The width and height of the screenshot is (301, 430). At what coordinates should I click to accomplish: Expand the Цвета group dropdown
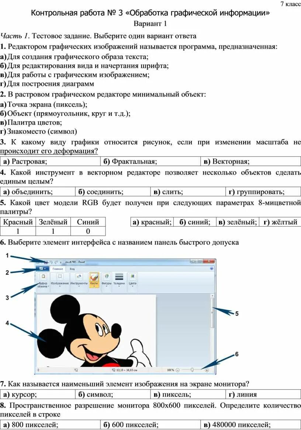pyautogui.click(x=132, y=286)
